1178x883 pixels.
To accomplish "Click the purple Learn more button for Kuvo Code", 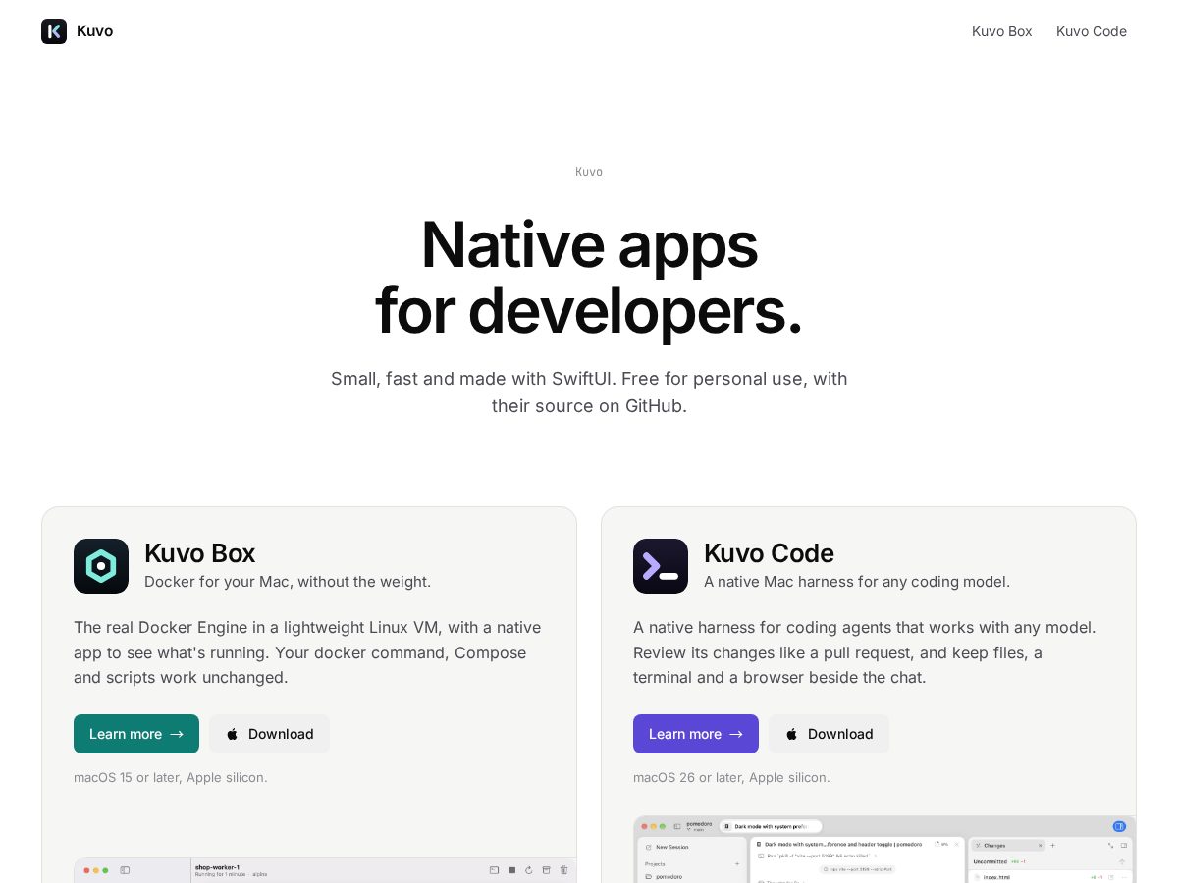I will (x=696, y=734).
